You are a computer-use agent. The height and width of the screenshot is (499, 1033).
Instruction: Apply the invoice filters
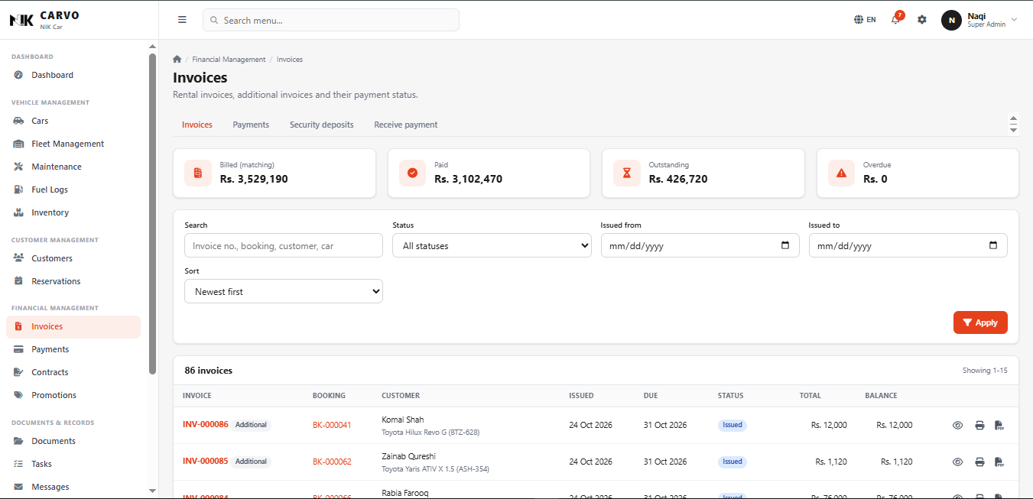tap(980, 322)
